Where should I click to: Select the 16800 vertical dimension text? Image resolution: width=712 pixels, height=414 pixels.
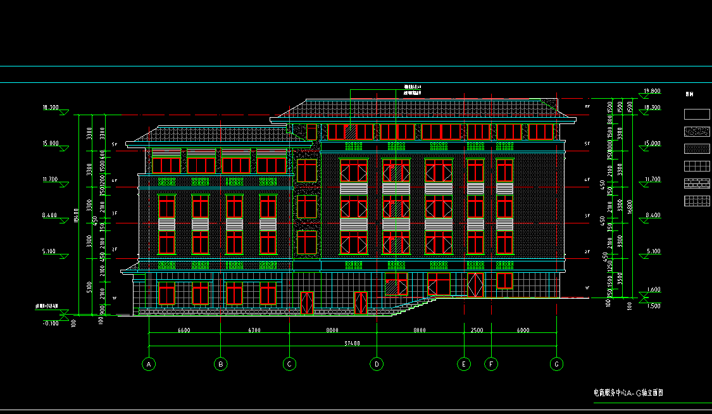(x=629, y=206)
